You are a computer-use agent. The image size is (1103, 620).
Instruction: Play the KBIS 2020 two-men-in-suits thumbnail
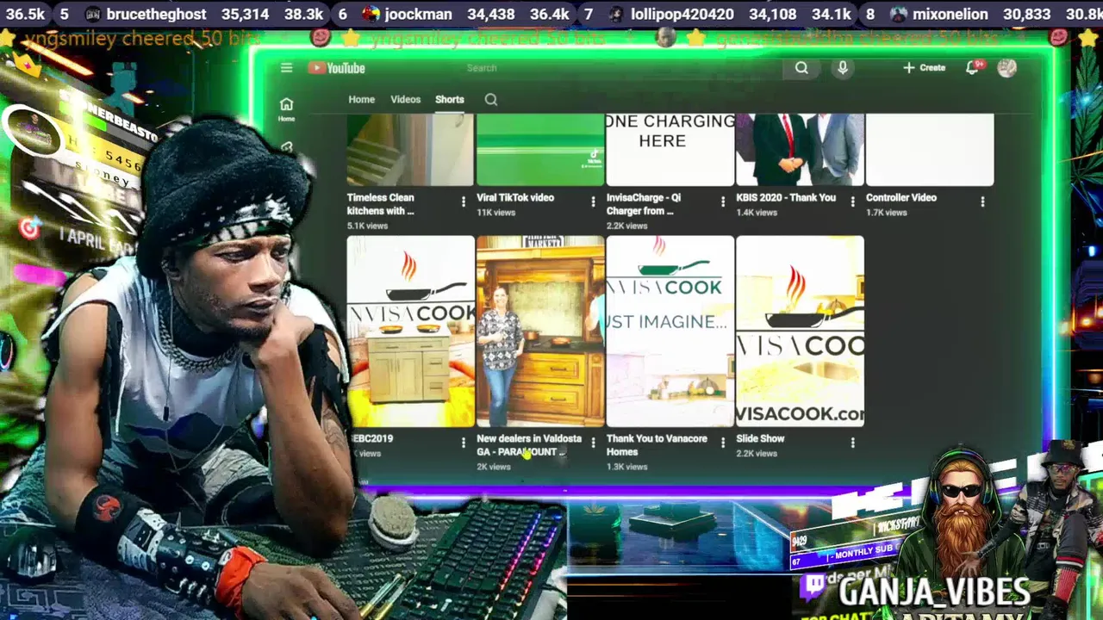pos(801,150)
